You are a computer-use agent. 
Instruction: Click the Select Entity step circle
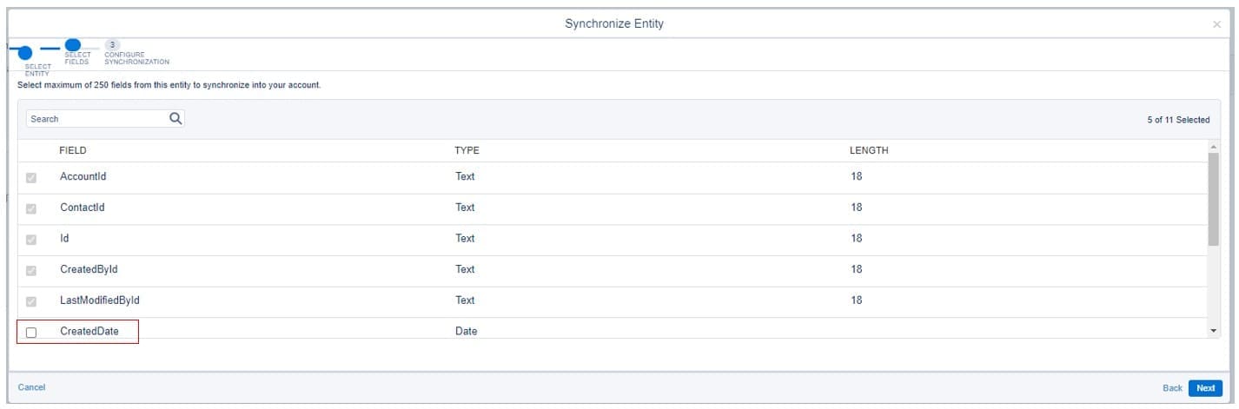coord(25,53)
